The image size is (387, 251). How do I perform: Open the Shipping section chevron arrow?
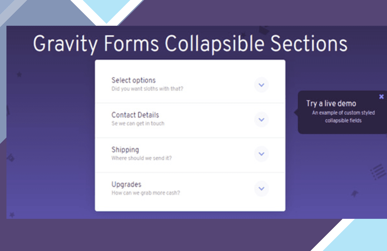[x=261, y=154]
